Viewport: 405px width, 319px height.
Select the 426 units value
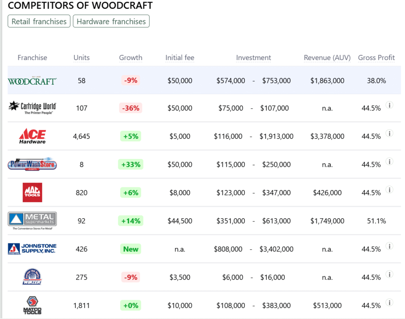tap(81, 249)
